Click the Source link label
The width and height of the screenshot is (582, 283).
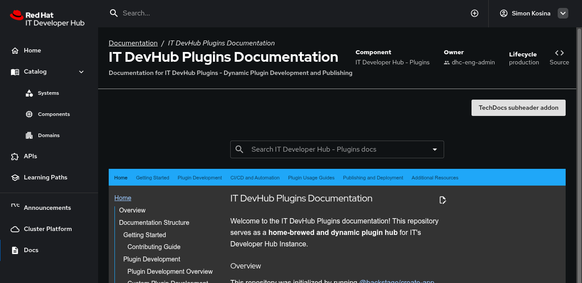pos(559,63)
